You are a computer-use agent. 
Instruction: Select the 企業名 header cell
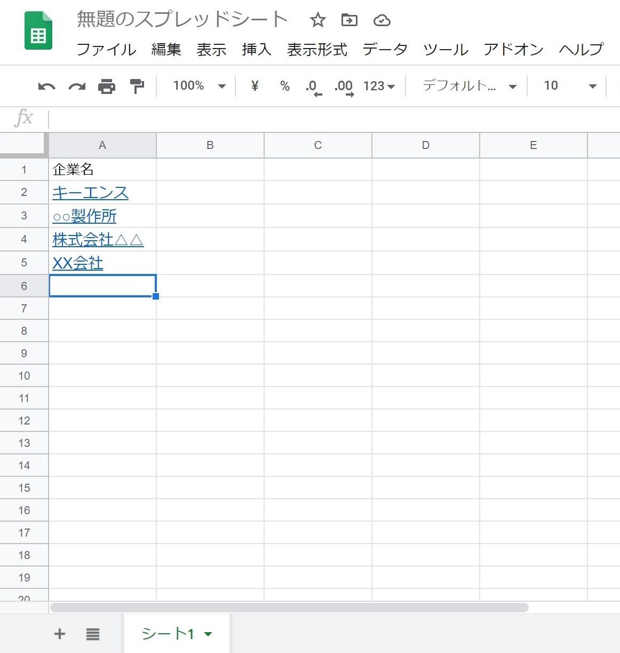point(102,170)
